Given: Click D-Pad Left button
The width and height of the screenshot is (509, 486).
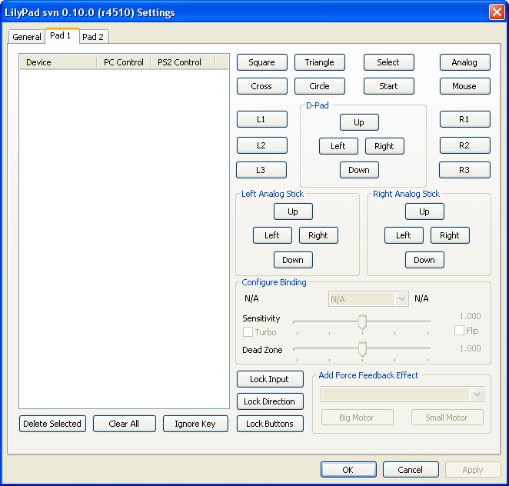Looking at the screenshot, I should [338, 146].
